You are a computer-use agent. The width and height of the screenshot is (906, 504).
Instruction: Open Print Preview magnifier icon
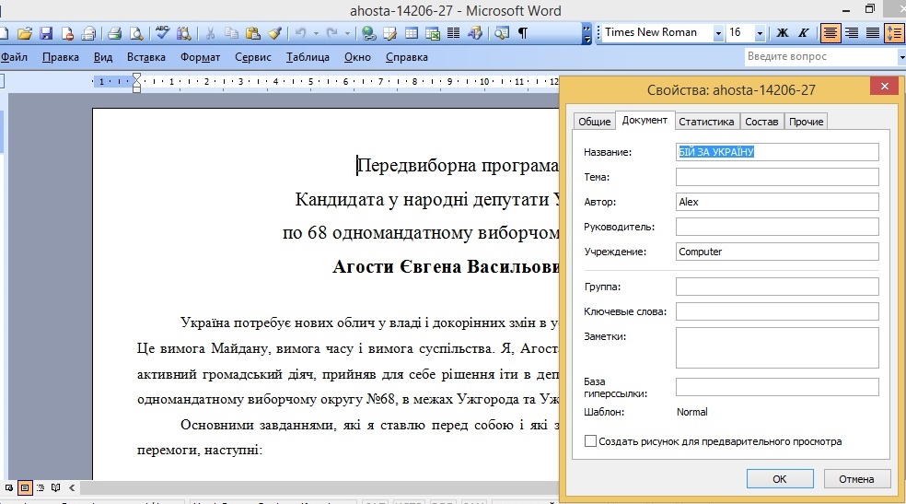[135, 33]
